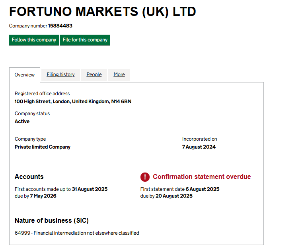304x251 pixels.
Task: Switch to the Filing history tab
Action: point(60,75)
